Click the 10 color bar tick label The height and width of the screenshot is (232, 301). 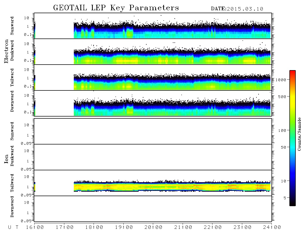point(283,181)
